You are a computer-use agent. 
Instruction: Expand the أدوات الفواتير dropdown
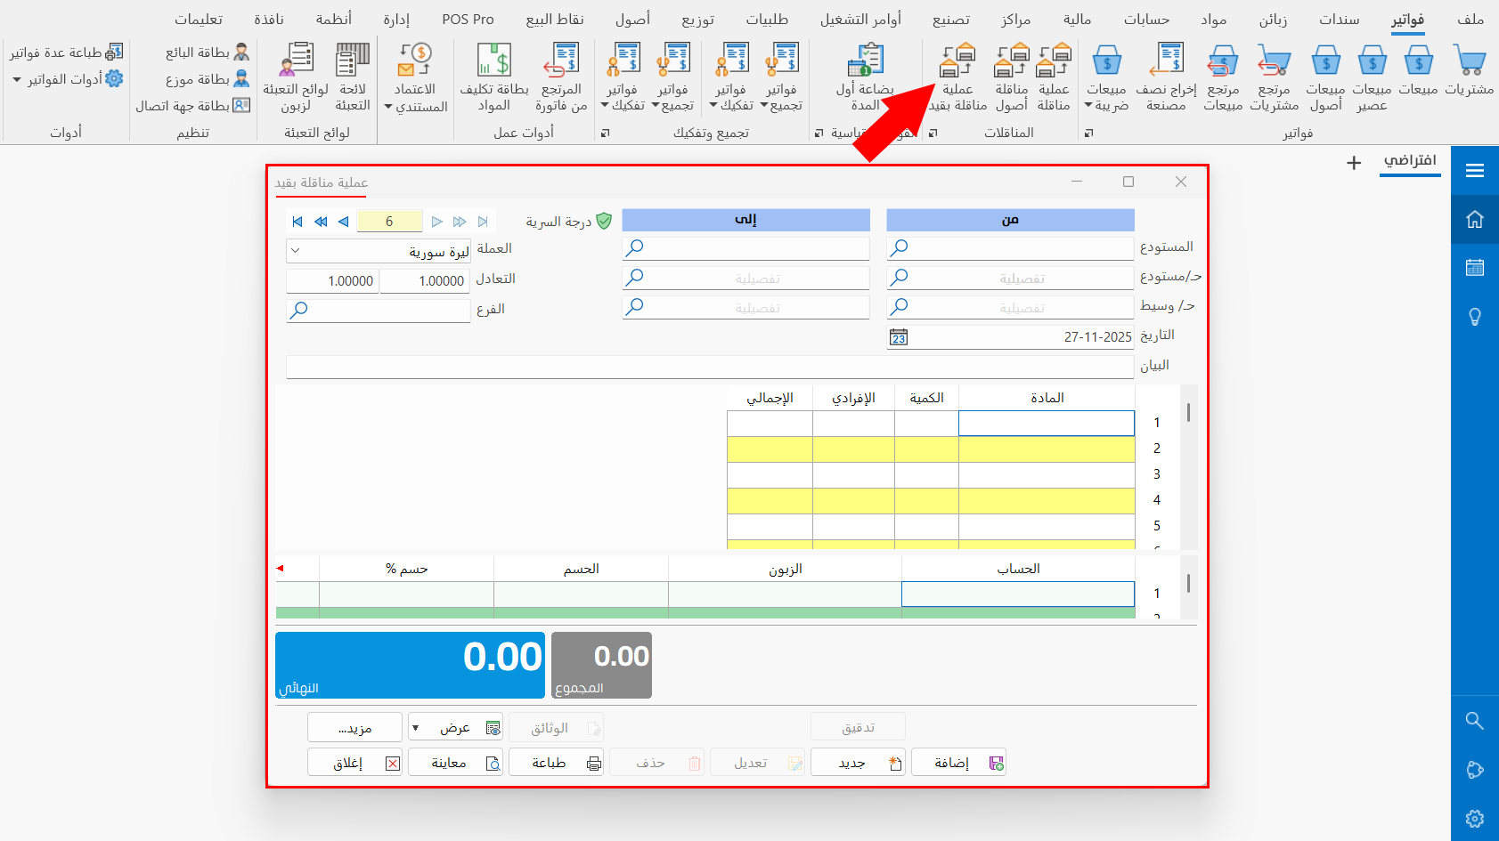tap(17, 80)
